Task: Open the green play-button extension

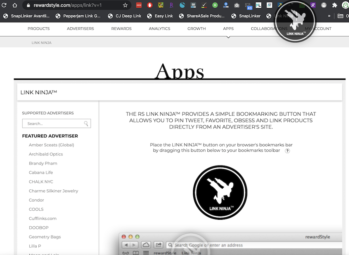Action: [215, 5]
